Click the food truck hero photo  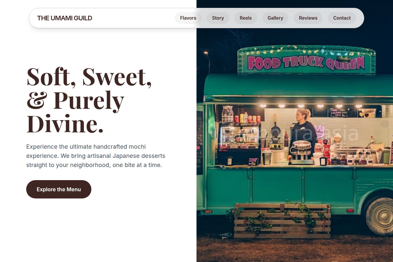click(295, 131)
